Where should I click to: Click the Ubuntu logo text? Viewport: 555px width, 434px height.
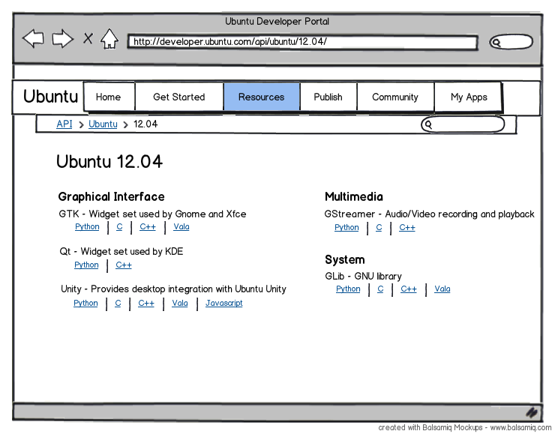50,96
